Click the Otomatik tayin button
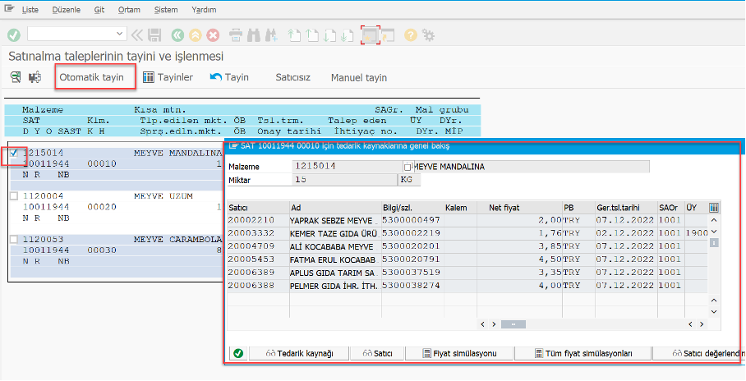Image resolution: width=746 pixels, height=381 pixels. [91, 77]
